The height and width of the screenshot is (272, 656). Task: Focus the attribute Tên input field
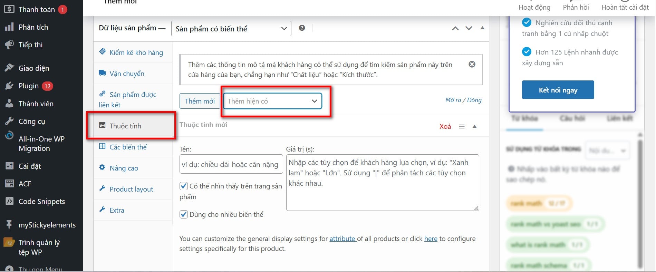tap(231, 164)
